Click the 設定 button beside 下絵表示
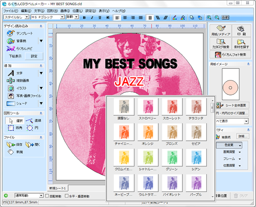256x207 pixels. click(x=34, y=56)
